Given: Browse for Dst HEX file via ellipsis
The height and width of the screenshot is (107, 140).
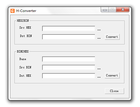Looking at the screenshot, I should coord(99,77).
